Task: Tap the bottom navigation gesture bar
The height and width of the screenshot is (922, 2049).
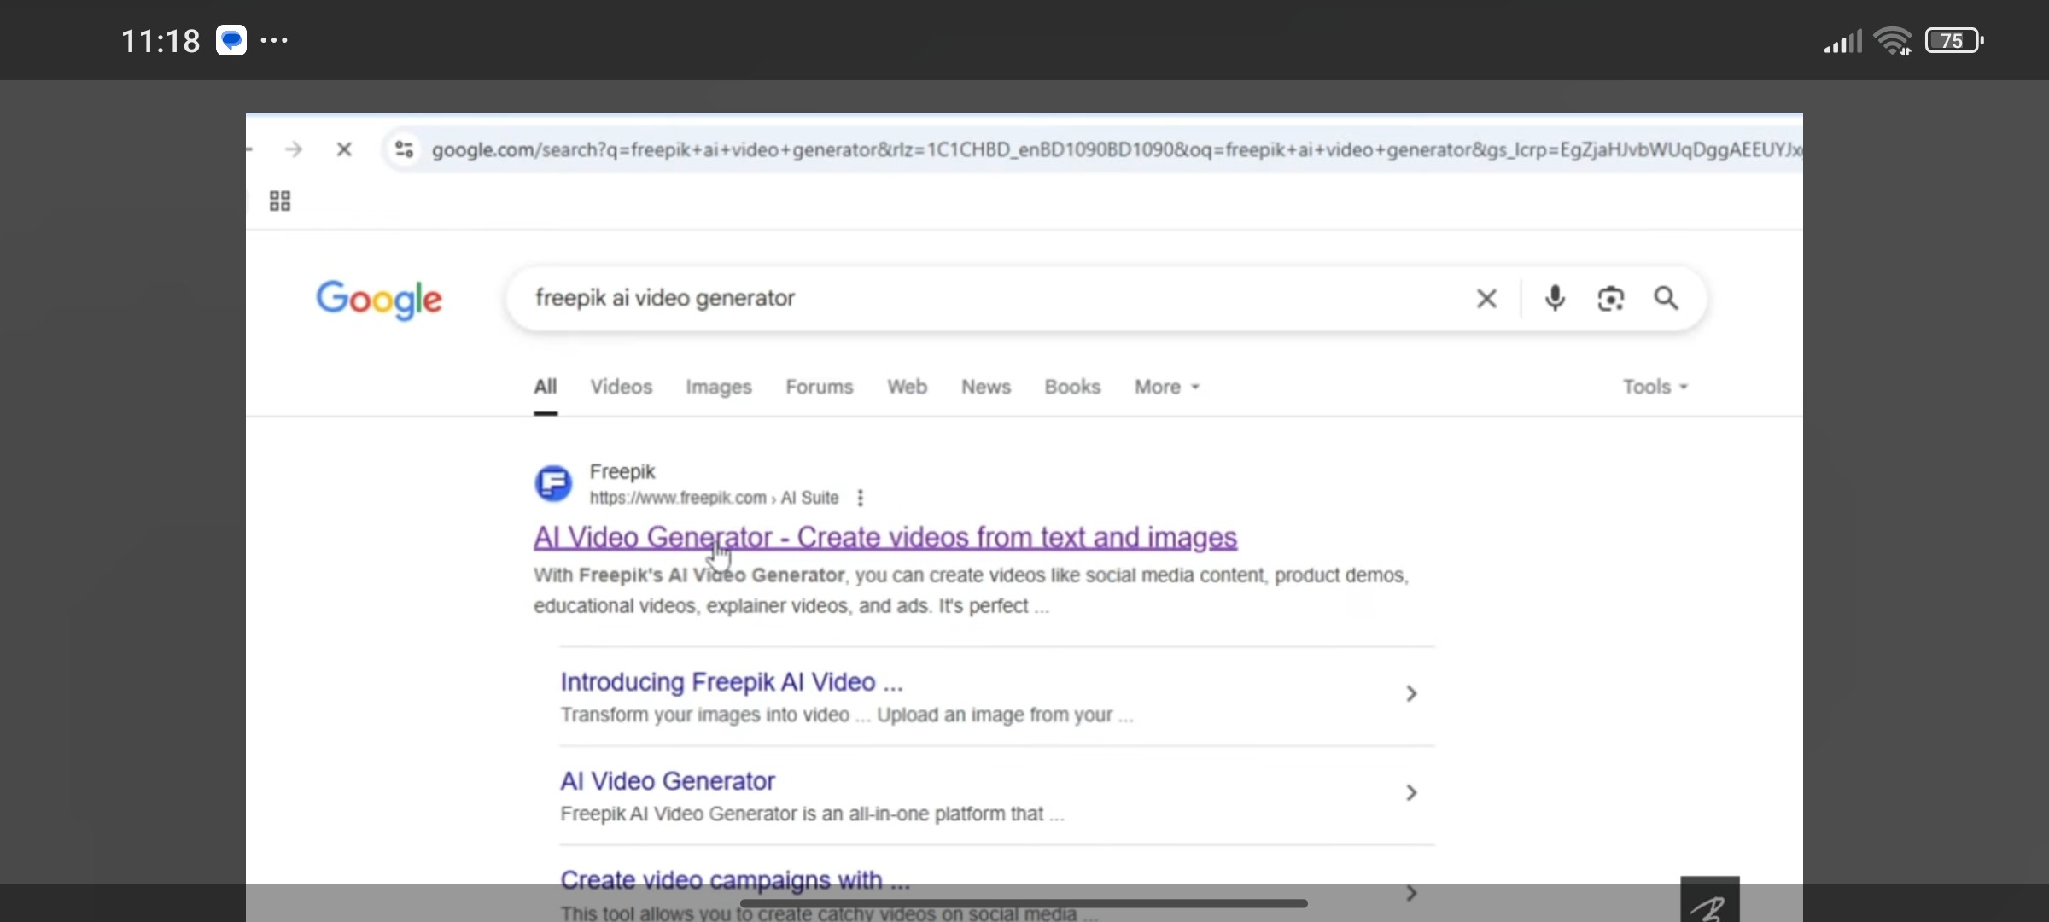Action: click(x=1024, y=903)
